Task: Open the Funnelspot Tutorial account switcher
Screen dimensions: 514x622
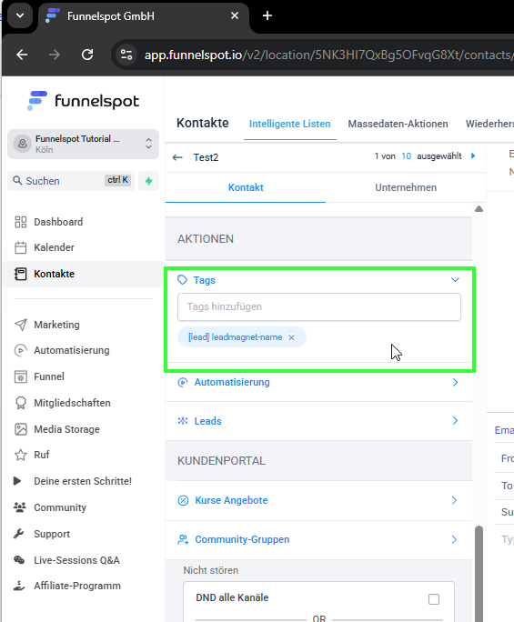Action: pos(83,144)
